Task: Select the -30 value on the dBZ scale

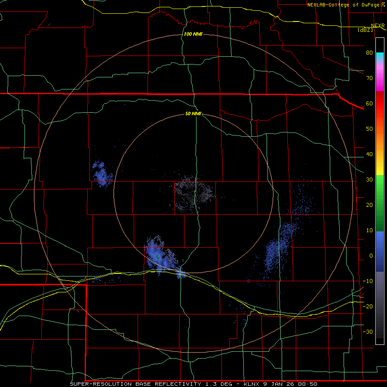Action: (368, 332)
